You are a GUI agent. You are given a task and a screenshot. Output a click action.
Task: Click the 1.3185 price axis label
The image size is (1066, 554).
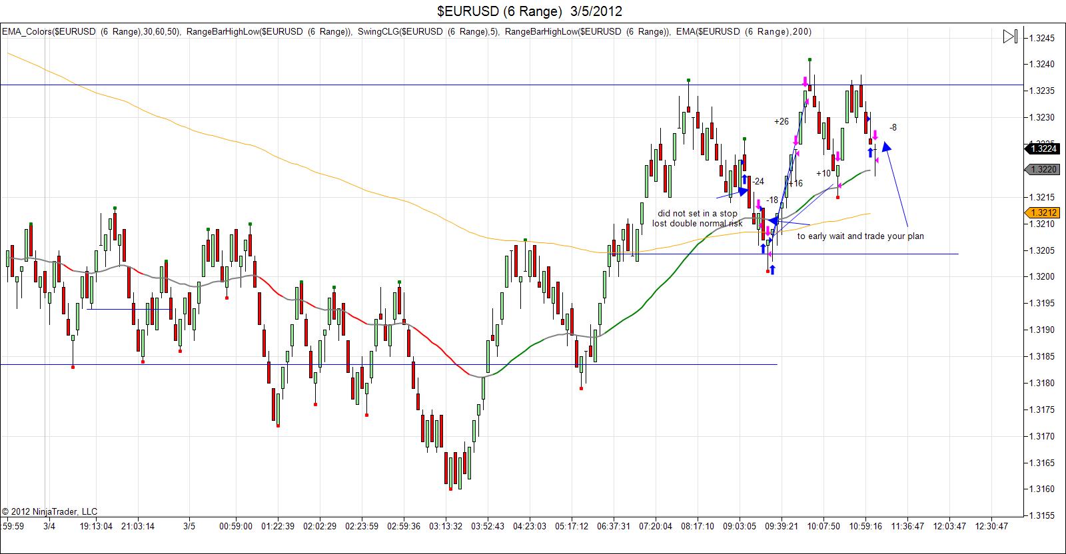click(1042, 357)
